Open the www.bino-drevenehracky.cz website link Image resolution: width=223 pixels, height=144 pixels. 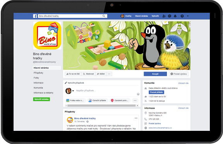pyautogui.click(x=160, y=128)
